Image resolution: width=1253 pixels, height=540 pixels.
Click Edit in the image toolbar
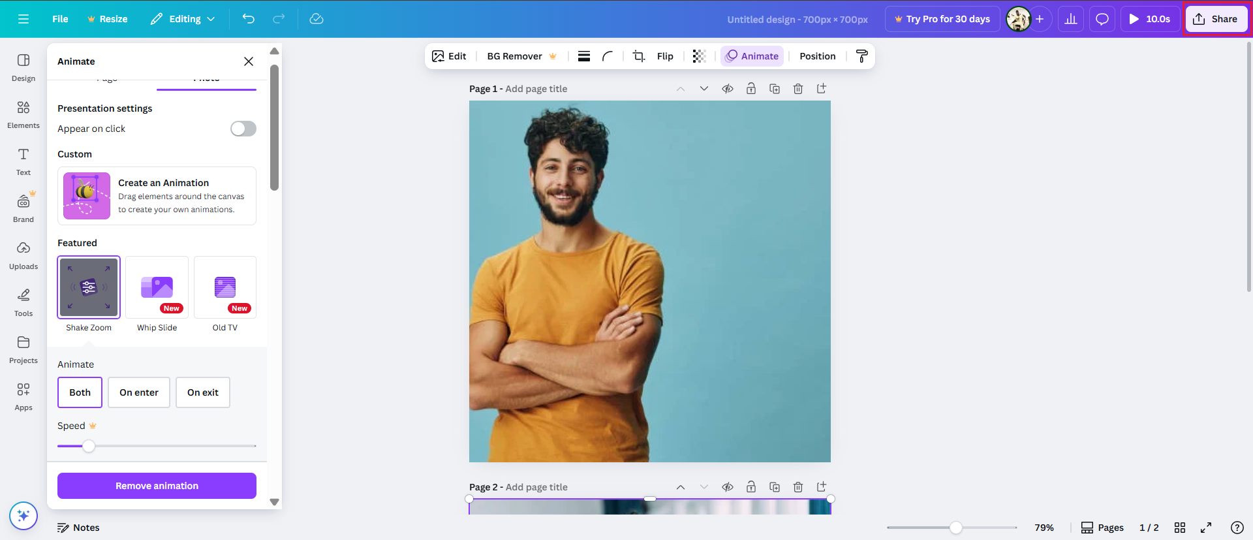point(449,56)
